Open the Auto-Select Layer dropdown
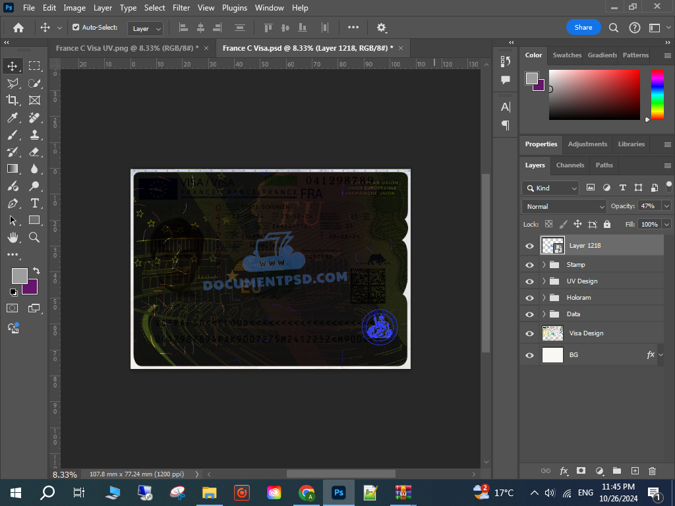Screen dimensions: 675x506 click(145, 28)
